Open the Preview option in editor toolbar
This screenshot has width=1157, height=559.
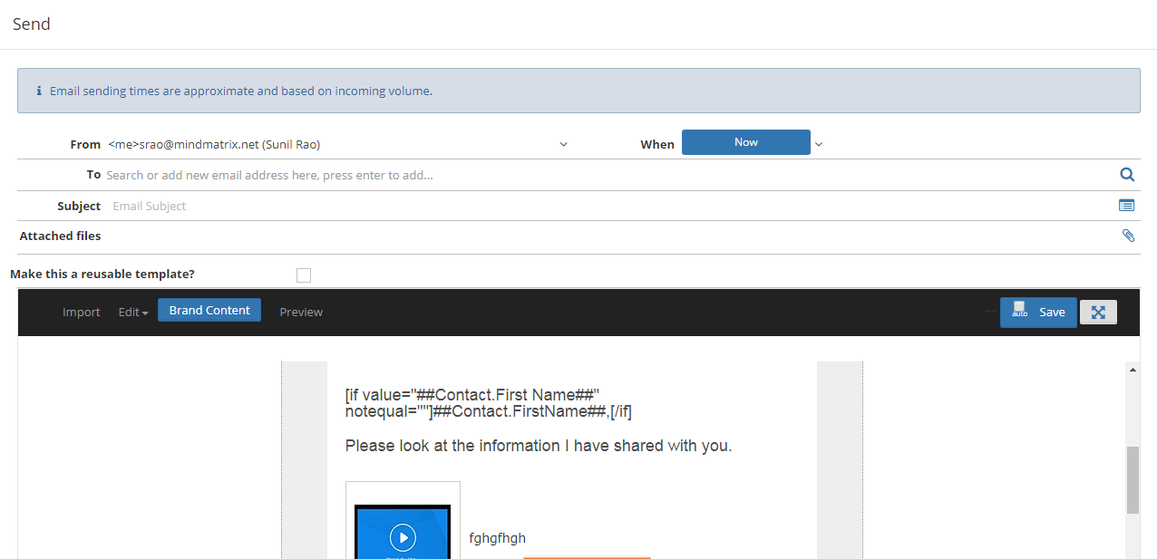pyautogui.click(x=301, y=312)
